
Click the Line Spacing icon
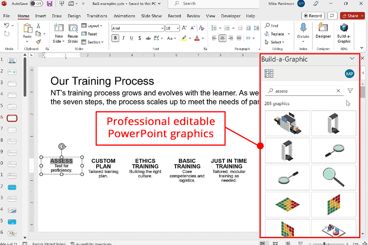pos(257,28)
